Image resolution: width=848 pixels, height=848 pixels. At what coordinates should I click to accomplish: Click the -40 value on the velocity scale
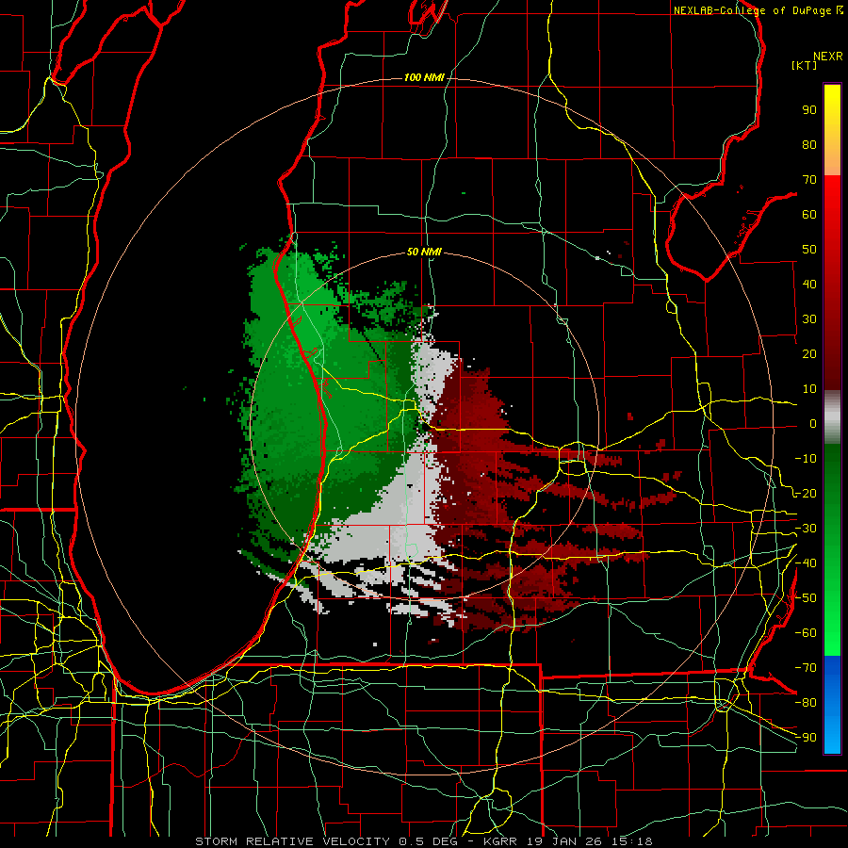[x=806, y=563]
